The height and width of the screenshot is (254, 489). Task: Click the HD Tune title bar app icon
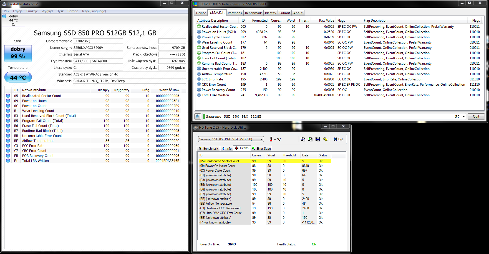(195, 127)
